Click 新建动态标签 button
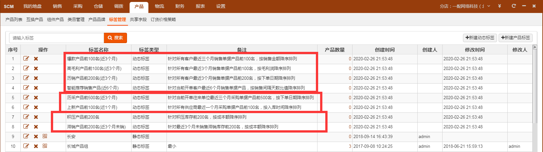543x152 pixels. [480, 38]
